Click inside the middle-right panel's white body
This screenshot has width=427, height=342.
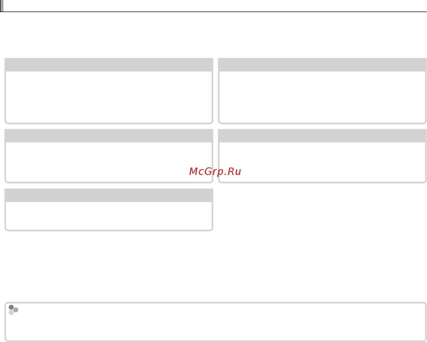point(322,162)
